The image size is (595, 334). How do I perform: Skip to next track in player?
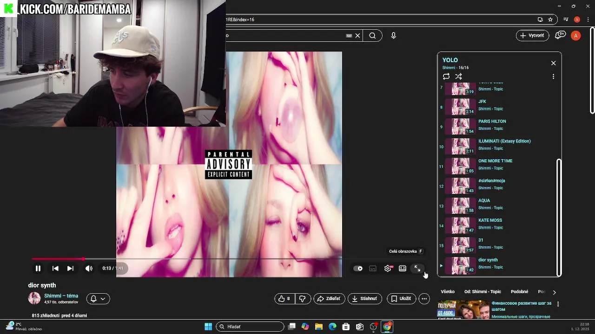[x=70, y=268]
